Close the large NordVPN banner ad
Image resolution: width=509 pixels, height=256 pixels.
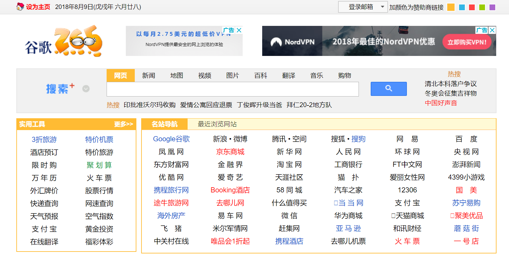click(492, 30)
